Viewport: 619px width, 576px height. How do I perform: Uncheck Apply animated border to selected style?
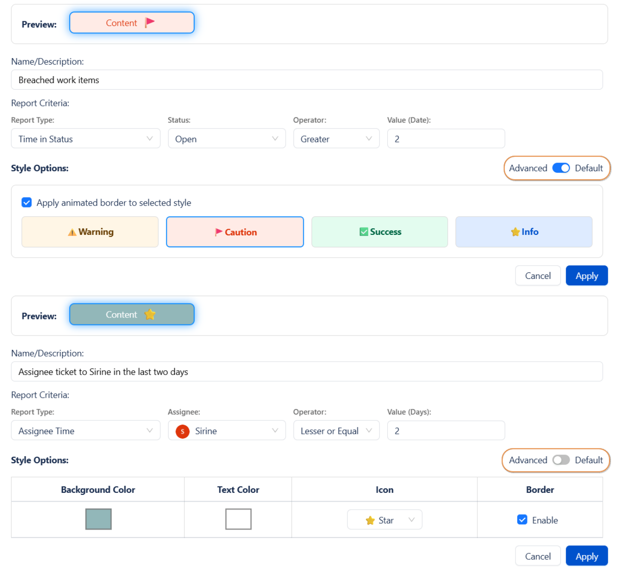pyautogui.click(x=27, y=203)
